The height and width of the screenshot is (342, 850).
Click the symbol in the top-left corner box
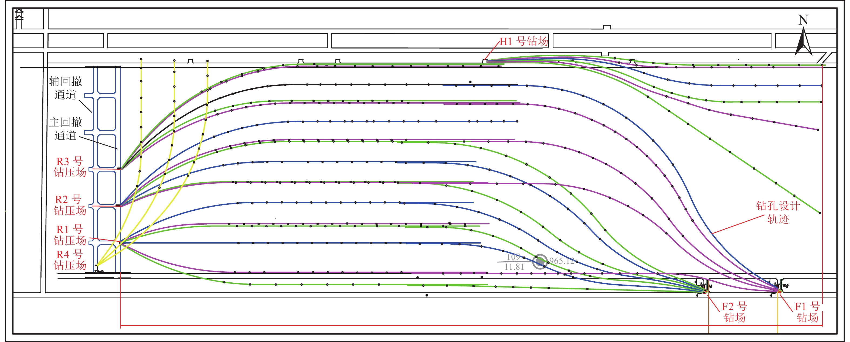click(19, 15)
